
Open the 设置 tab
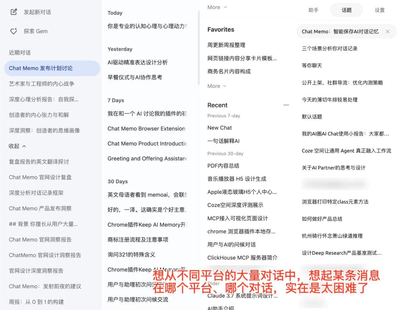(x=379, y=10)
